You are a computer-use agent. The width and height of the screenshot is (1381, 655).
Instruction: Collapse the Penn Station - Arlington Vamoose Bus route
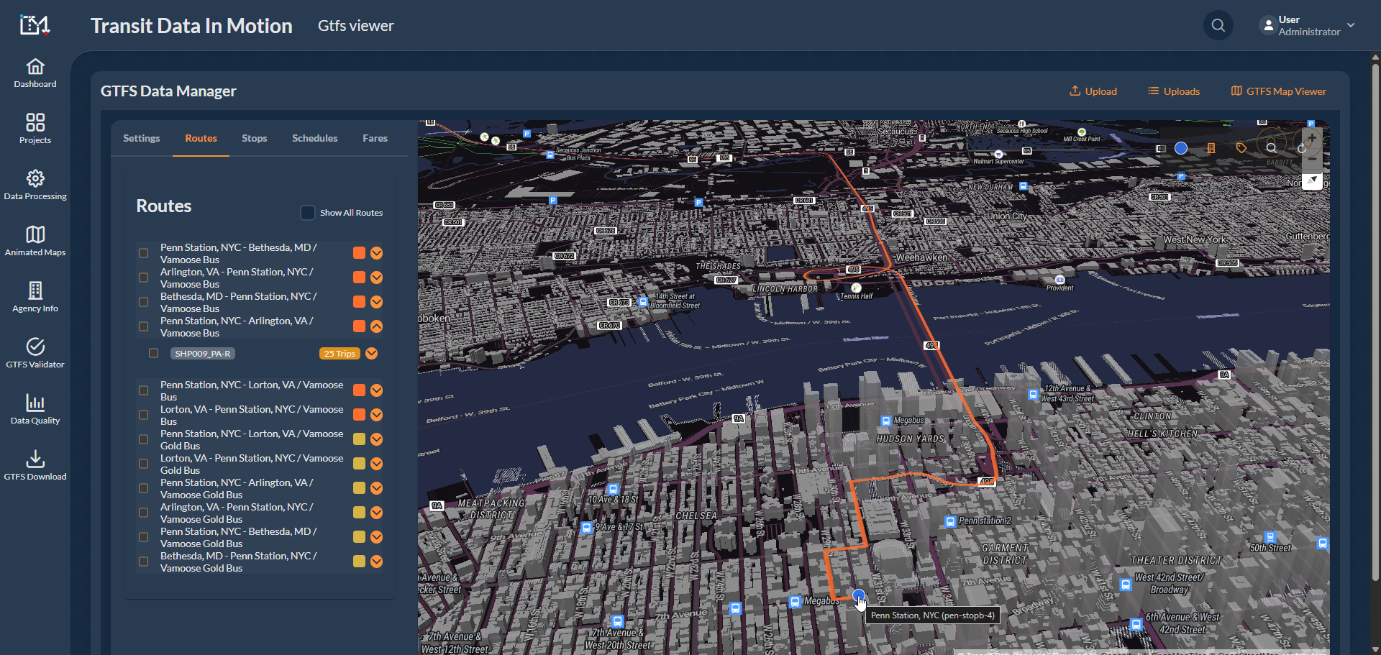click(376, 326)
